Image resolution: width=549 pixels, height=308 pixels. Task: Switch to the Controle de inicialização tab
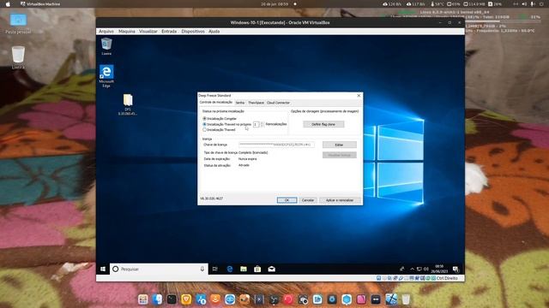pyautogui.click(x=216, y=103)
